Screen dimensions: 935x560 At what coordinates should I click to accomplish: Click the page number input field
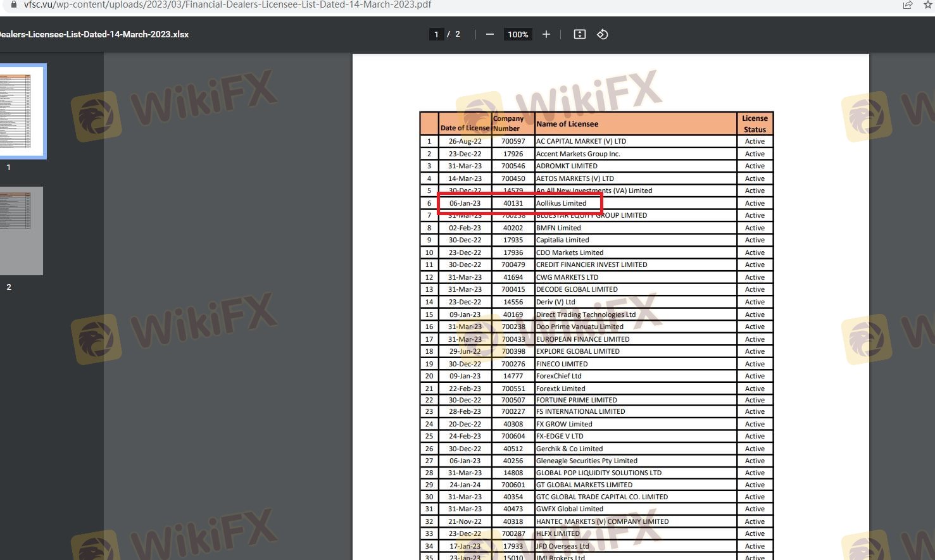pyautogui.click(x=436, y=34)
